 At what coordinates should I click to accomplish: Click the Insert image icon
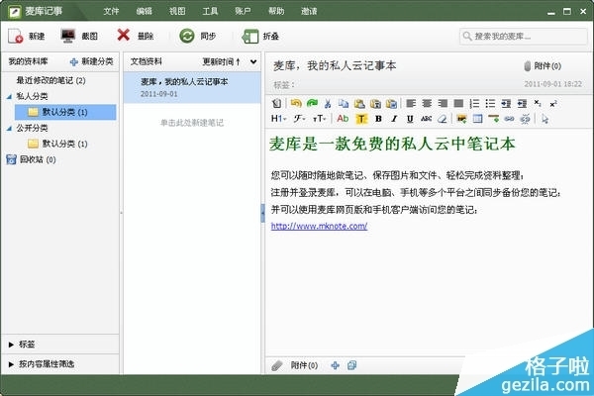point(461,119)
